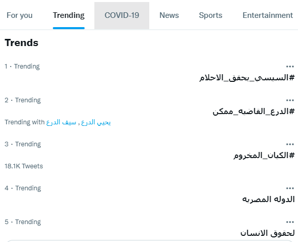Click the related trend يحيي الدرع
This screenshot has height=242, width=298.
(x=96, y=122)
